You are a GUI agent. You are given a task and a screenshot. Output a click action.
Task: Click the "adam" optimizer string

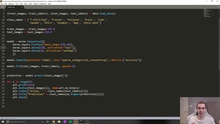coord(46,60)
